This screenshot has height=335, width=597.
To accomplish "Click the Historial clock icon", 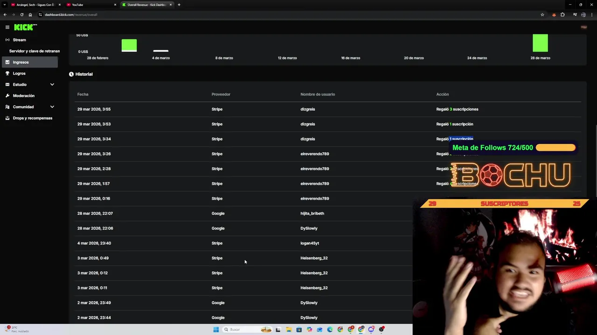I will click(x=71, y=74).
